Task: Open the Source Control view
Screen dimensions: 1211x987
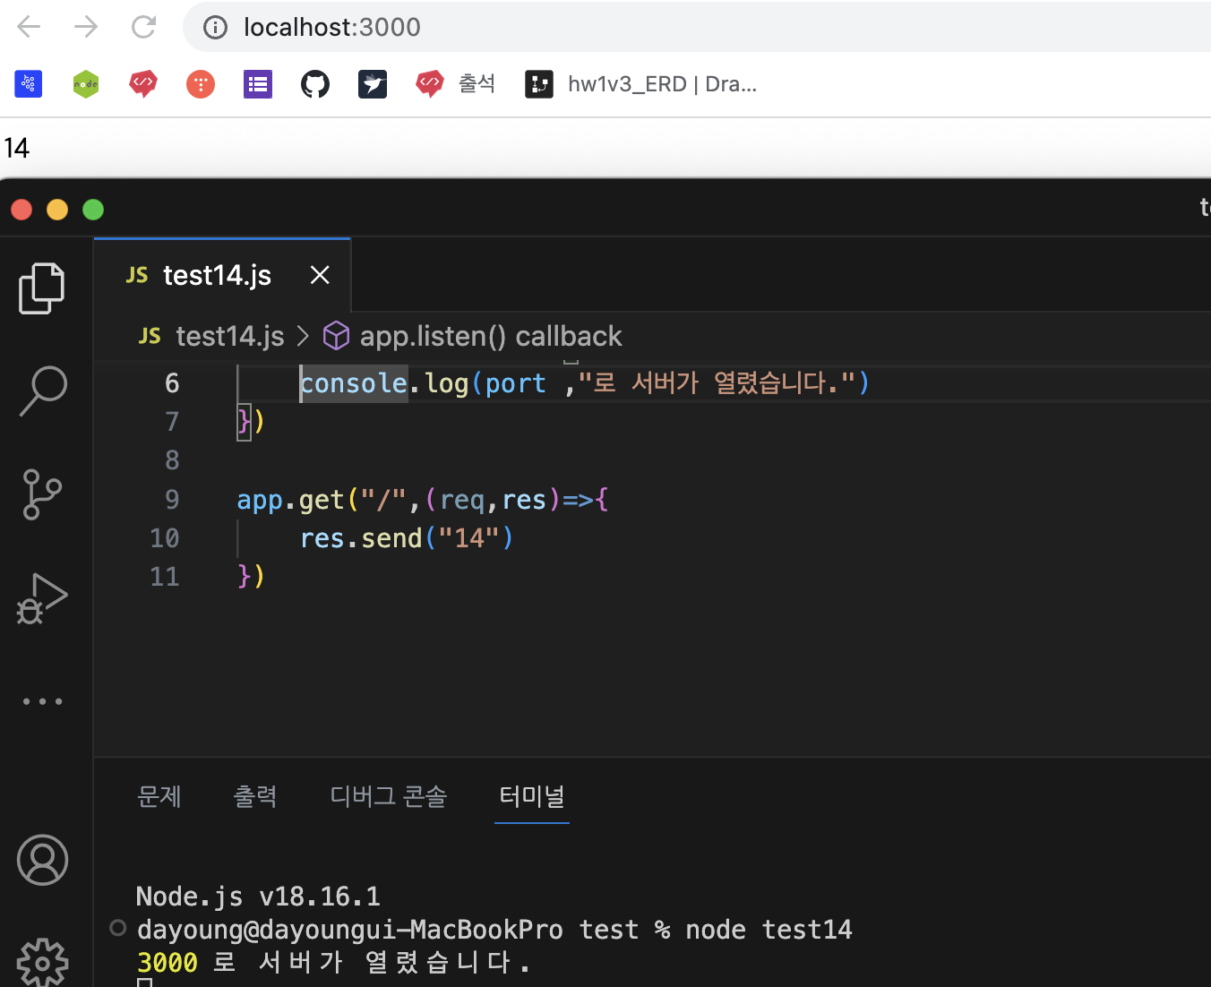Action: 42,494
